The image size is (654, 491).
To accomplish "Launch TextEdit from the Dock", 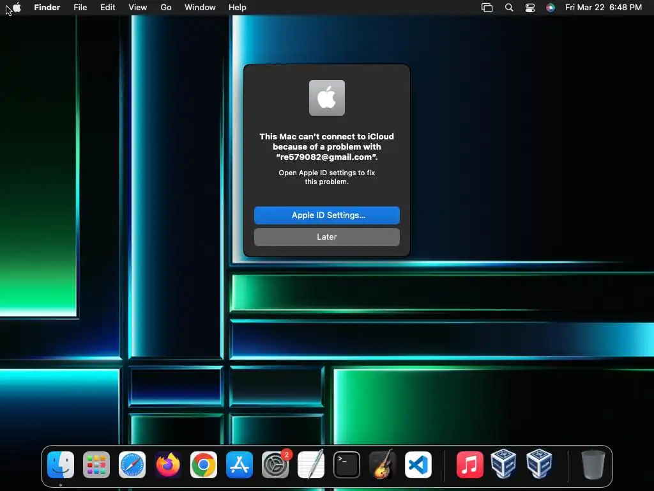I will [x=311, y=465].
